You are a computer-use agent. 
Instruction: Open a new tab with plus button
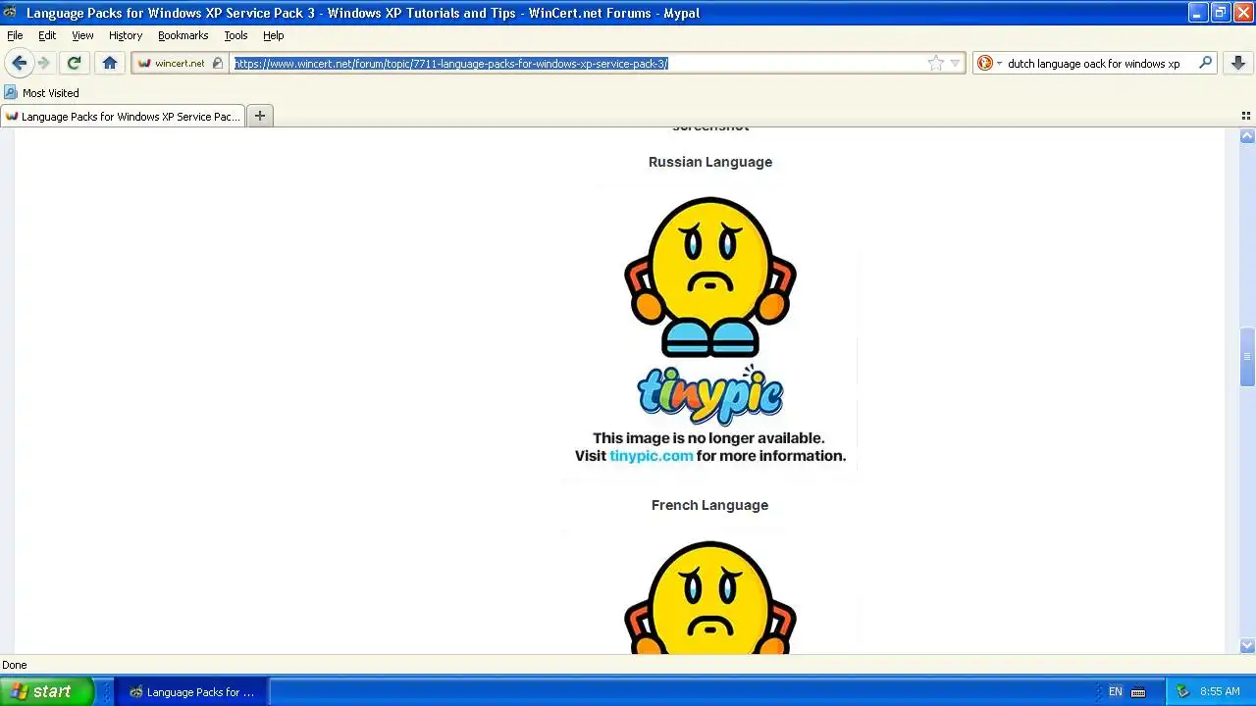click(x=260, y=116)
